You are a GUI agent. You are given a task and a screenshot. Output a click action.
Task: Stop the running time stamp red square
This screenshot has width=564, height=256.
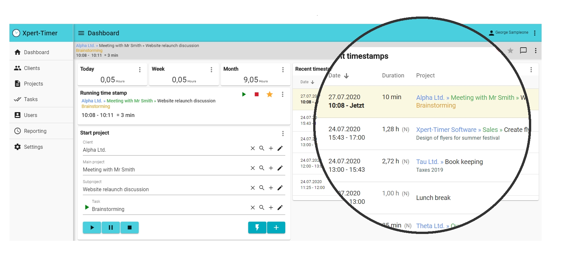pyautogui.click(x=257, y=94)
